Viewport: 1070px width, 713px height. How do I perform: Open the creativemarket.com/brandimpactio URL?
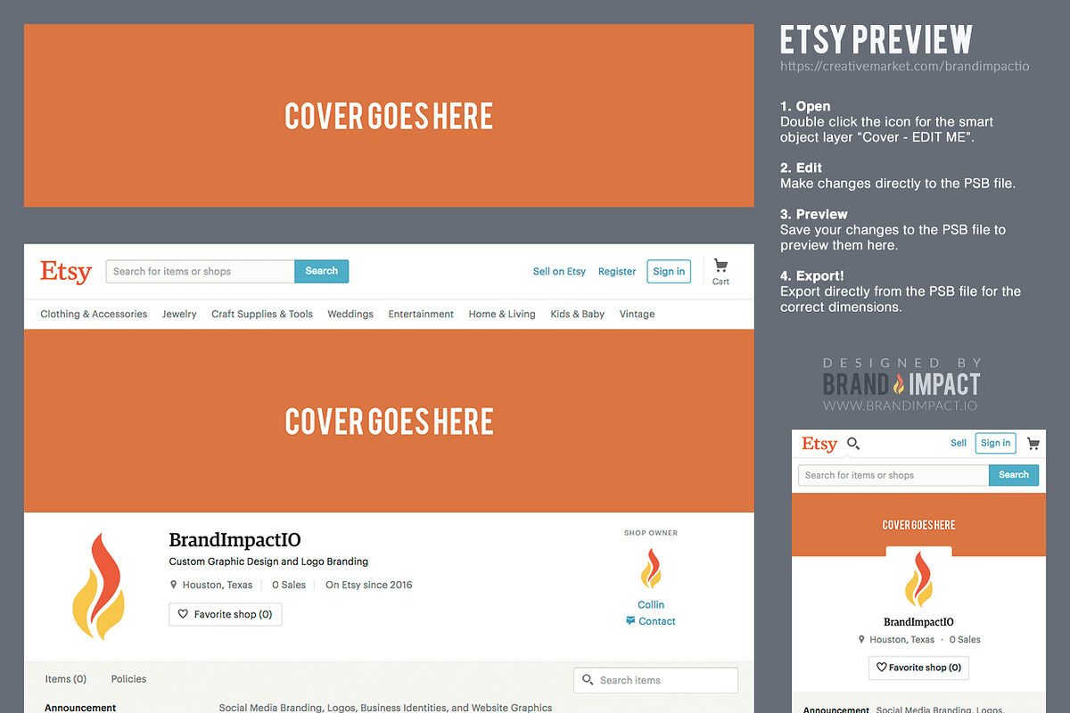click(905, 66)
